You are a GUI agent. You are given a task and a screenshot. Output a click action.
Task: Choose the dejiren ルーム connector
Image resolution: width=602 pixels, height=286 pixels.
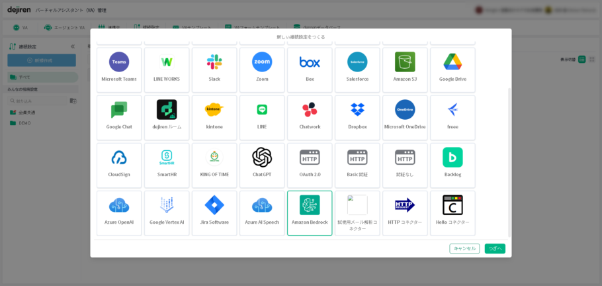click(167, 118)
